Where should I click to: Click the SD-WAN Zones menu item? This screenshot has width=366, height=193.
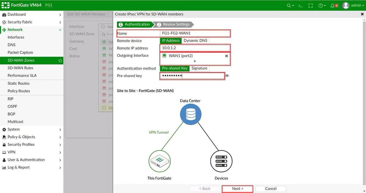32,60
